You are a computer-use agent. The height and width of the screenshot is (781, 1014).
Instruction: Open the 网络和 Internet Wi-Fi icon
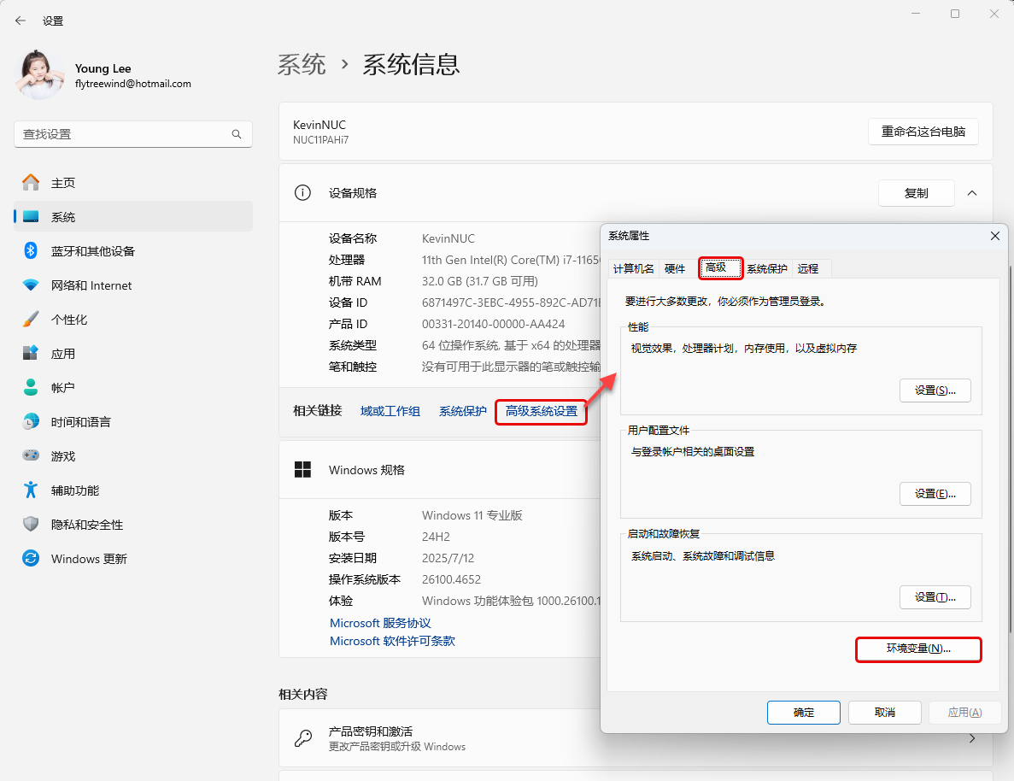coord(31,285)
